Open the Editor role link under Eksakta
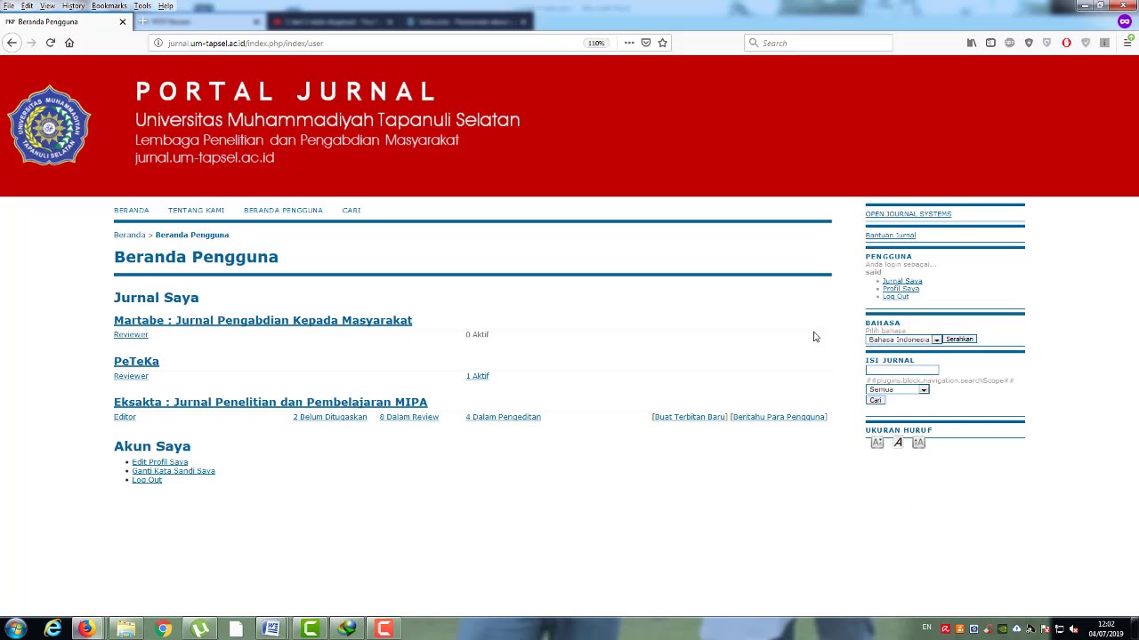The image size is (1139, 640). [125, 417]
